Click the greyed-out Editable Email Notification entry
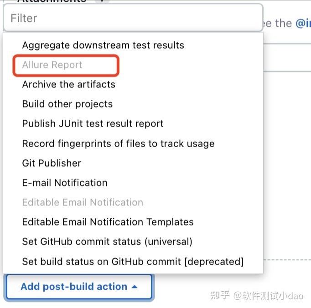This screenshot has width=311, height=308. tap(83, 202)
